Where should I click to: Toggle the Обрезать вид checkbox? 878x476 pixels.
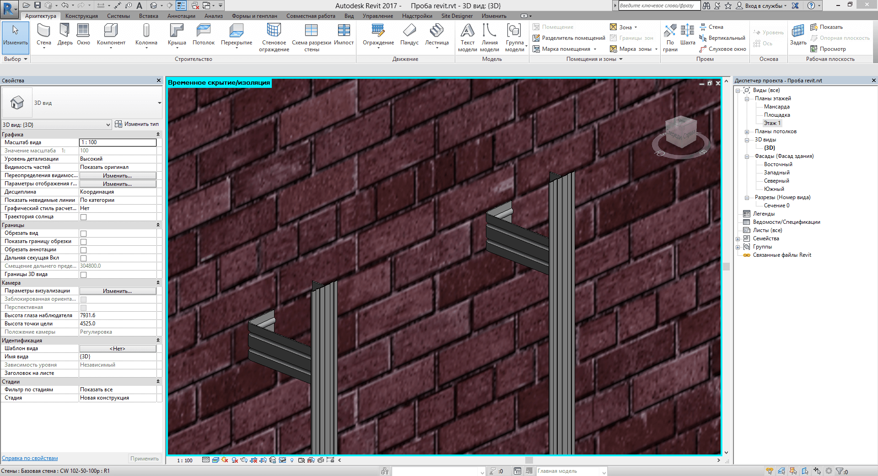pyautogui.click(x=83, y=233)
